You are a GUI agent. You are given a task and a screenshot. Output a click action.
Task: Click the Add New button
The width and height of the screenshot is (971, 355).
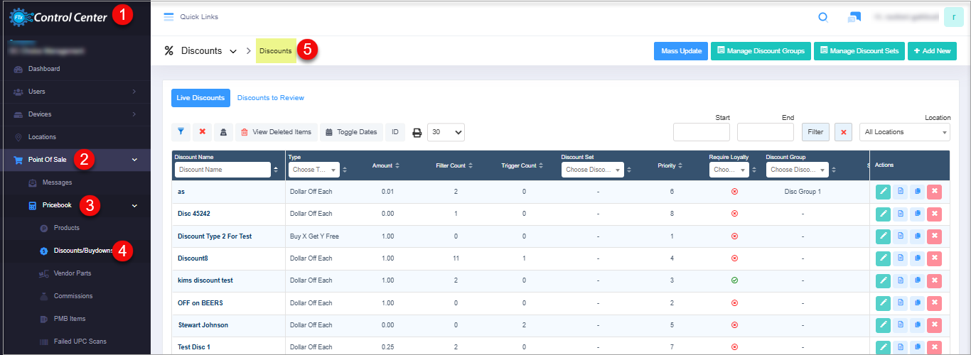[931, 51]
